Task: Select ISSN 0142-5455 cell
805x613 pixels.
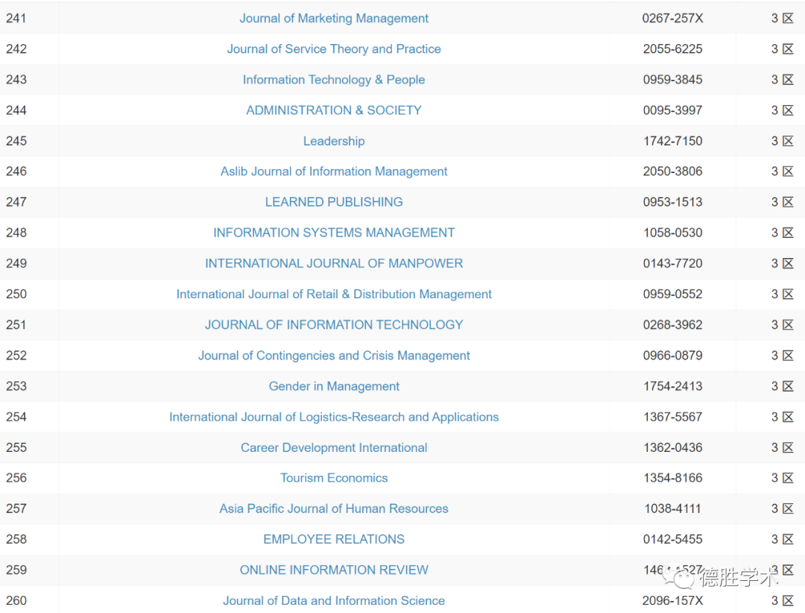Action: tap(672, 539)
